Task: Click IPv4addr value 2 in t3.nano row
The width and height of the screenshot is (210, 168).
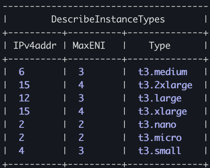Action: coord(22,124)
